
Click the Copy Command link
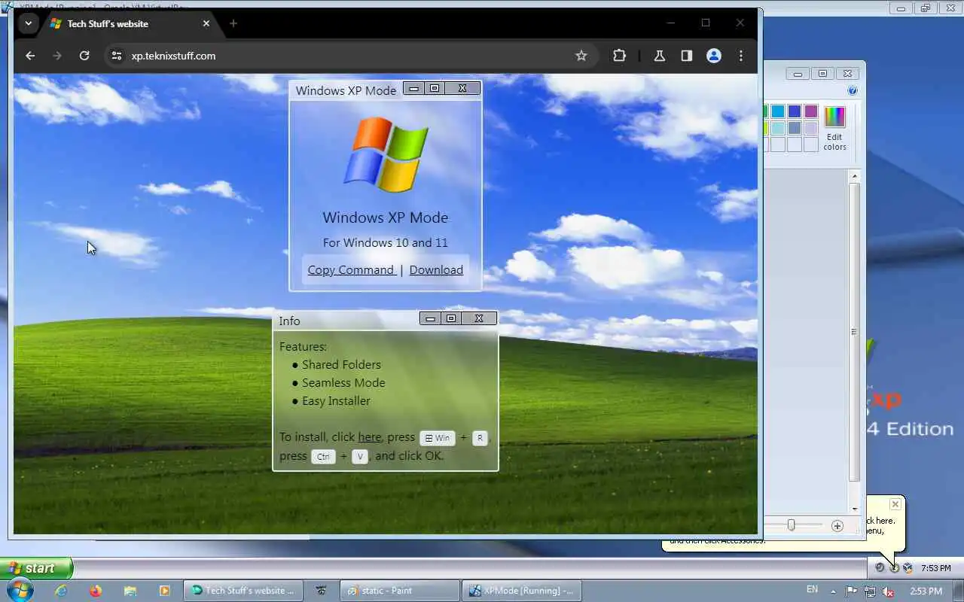352,269
